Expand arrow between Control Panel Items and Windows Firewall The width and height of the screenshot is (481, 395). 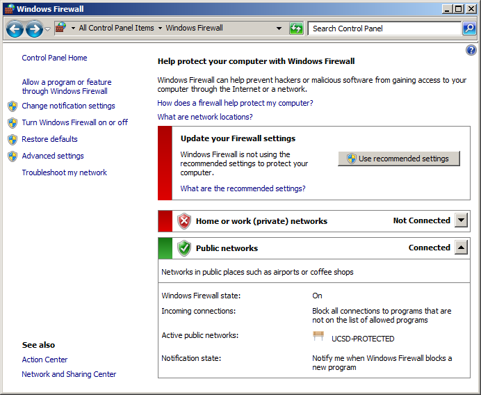[x=160, y=29]
